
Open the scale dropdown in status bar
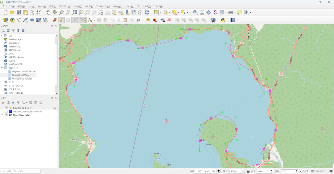(x=242, y=171)
